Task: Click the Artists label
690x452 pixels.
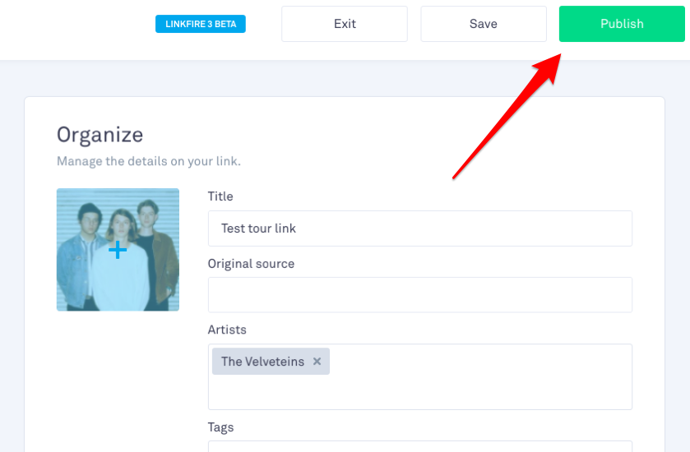Action: [x=227, y=330]
